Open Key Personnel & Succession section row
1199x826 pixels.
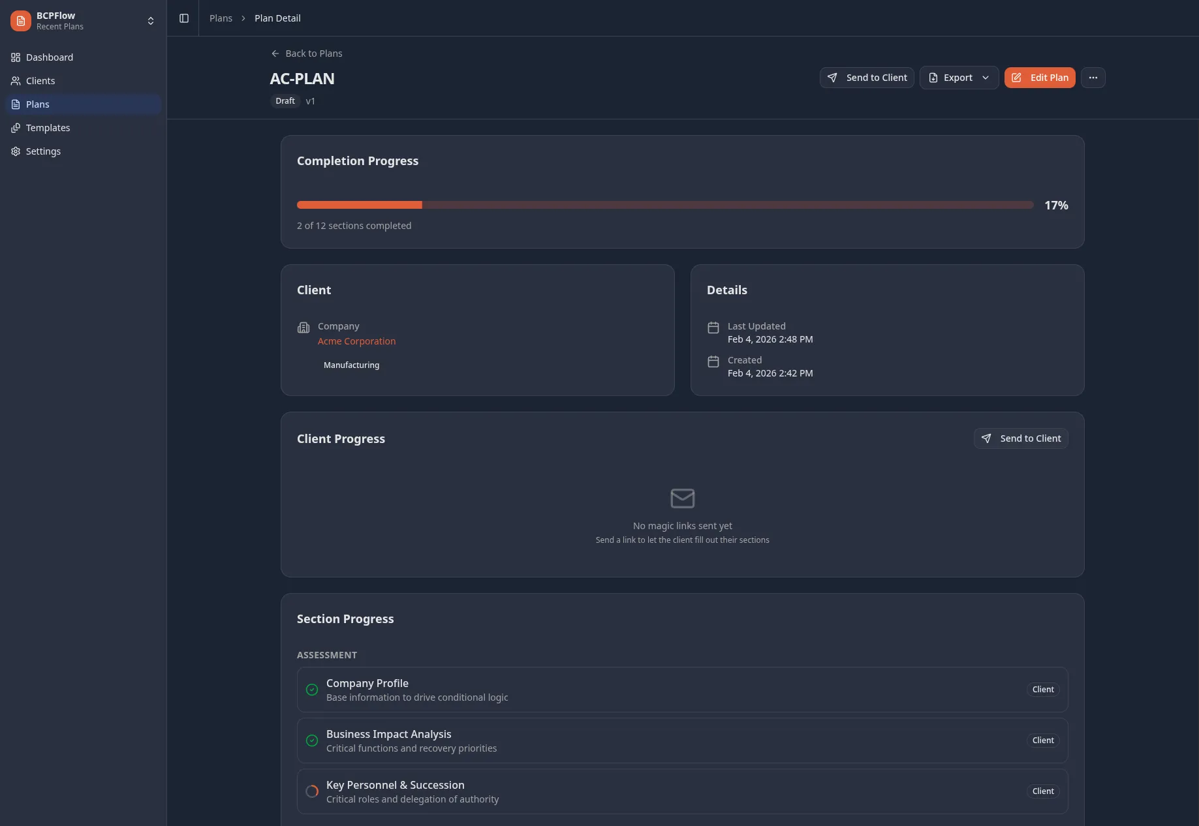click(x=683, y=791)
